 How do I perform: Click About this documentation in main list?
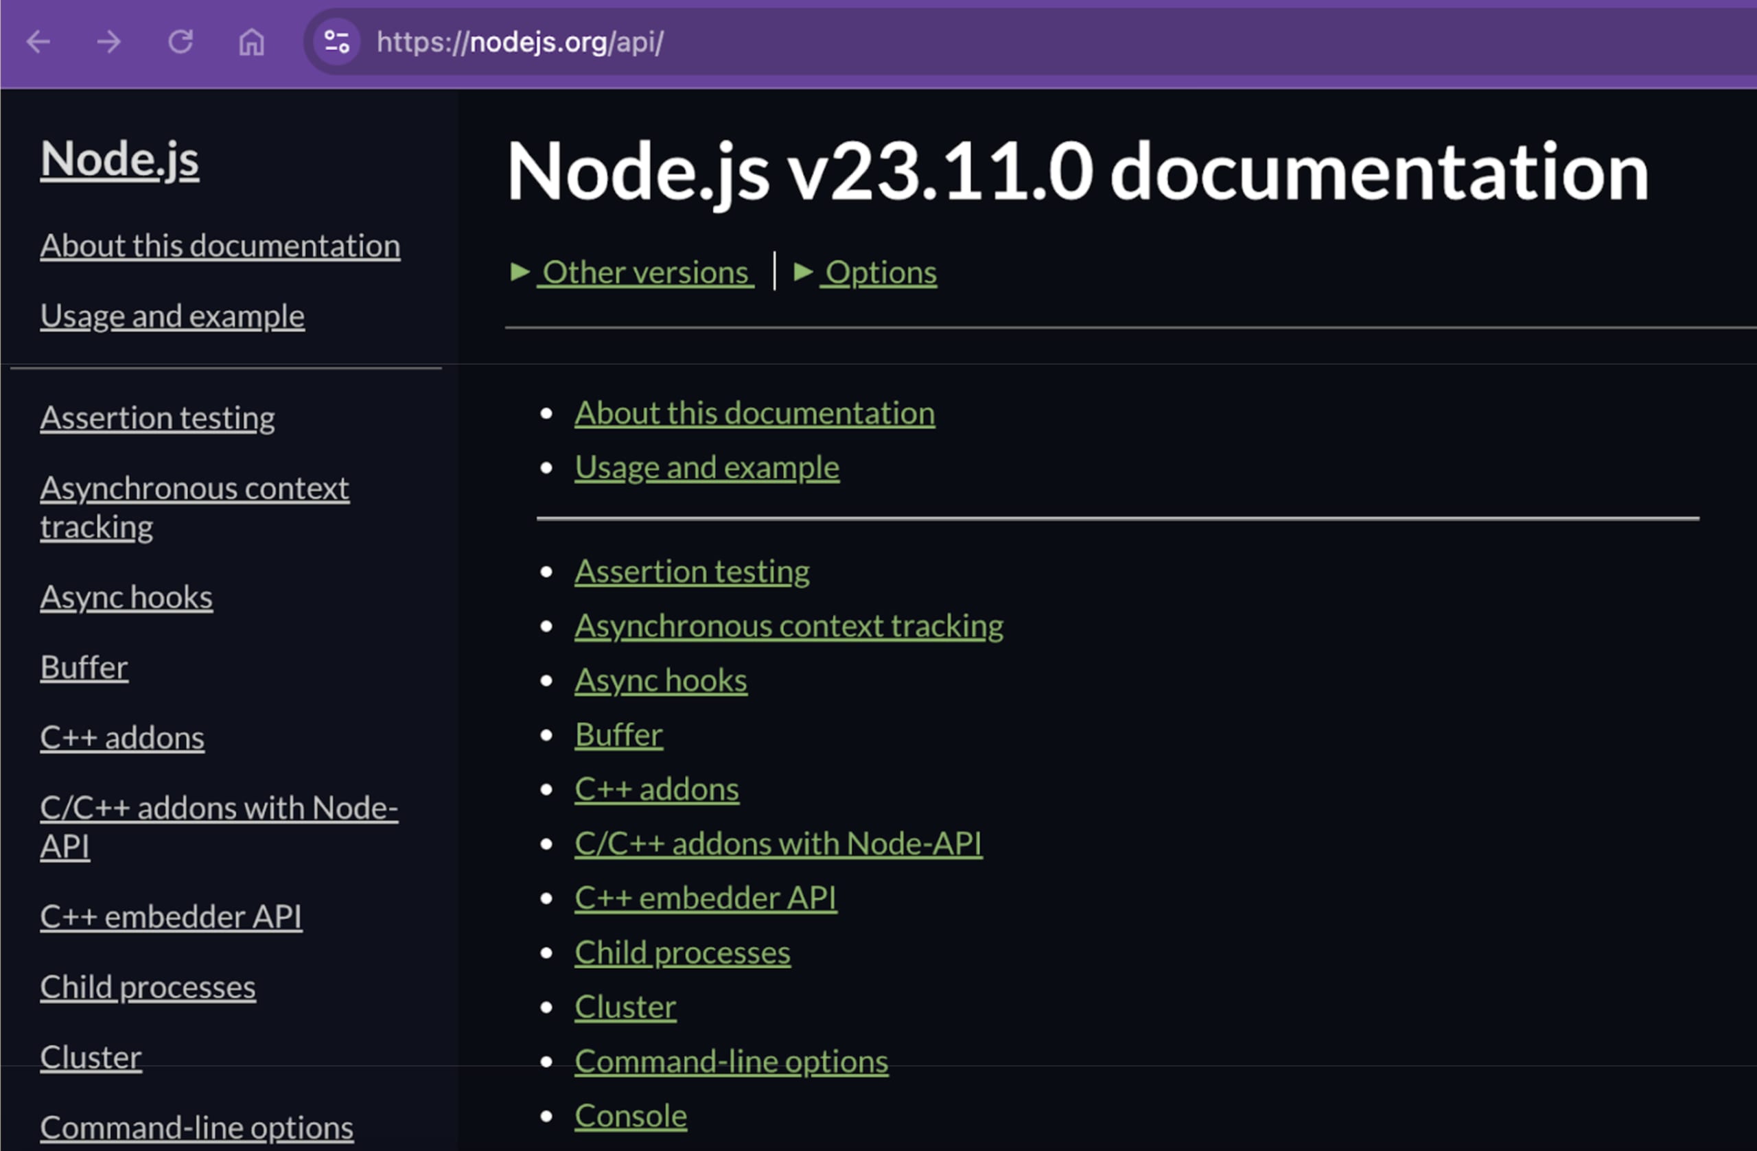point(754,413)
